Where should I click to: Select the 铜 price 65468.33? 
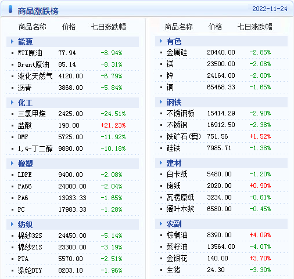(x=221, y=87)
